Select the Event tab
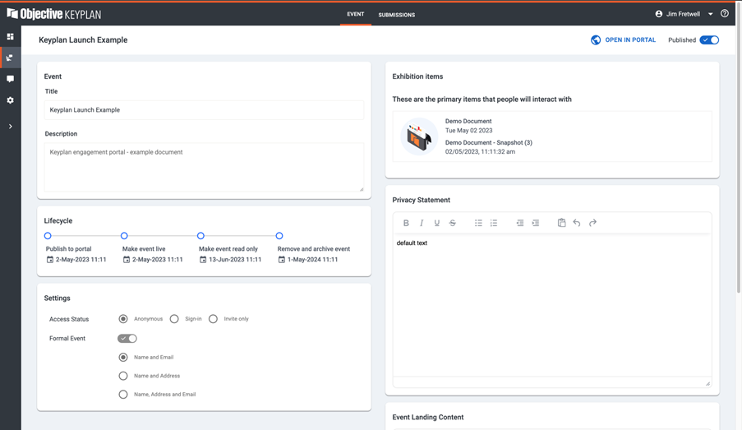The height and width of the screenshot is (430, 742). click(x=355, y=14)
